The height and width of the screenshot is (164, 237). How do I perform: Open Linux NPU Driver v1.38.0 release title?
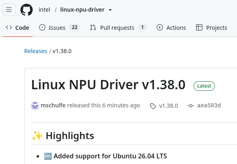click(108, 84)
